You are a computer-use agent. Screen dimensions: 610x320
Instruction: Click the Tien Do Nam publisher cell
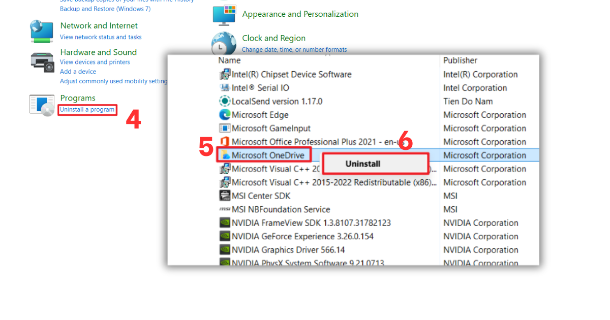pyautogui.click(x=468, y=102)
